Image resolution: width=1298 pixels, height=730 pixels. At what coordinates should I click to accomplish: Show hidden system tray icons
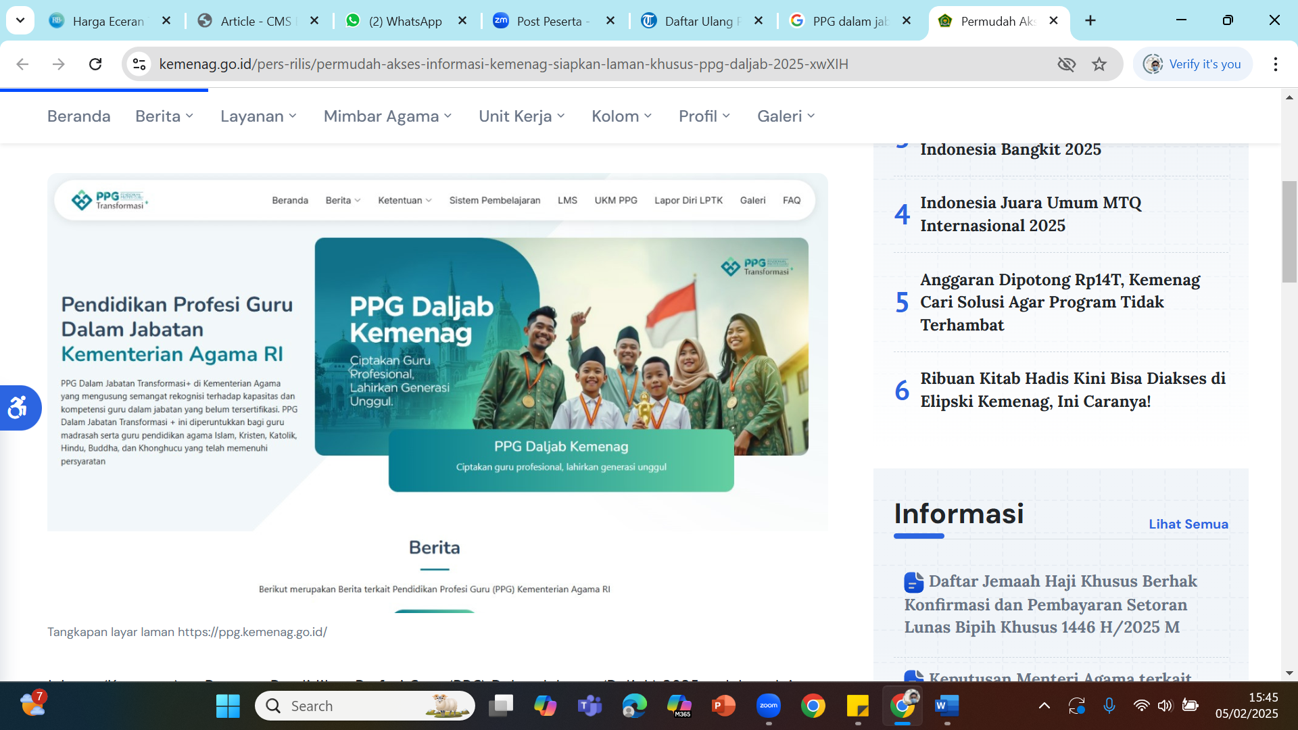tap(1044, 706)
